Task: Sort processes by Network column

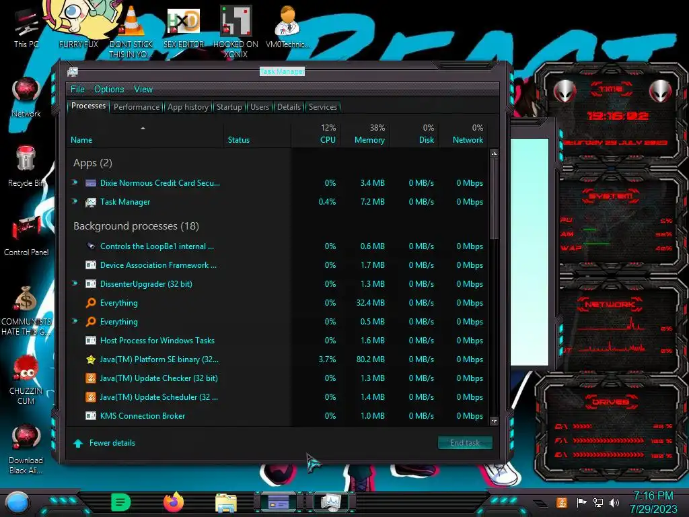Action: click(x=463, y=134)
